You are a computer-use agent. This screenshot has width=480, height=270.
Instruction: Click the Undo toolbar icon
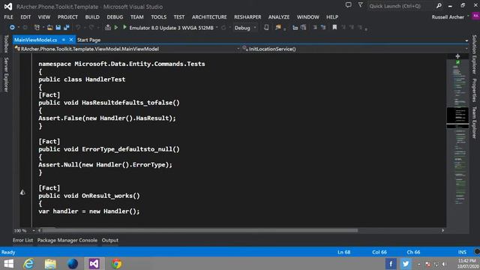pos(78,28)
